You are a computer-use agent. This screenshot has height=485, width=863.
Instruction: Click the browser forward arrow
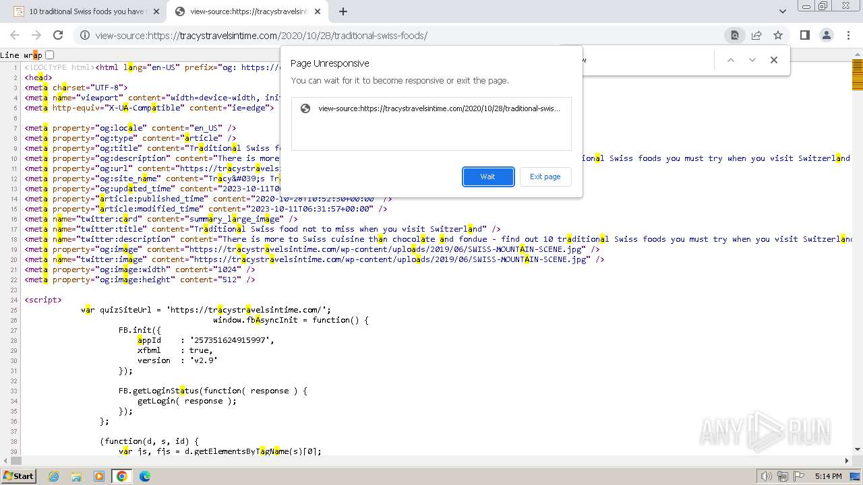[36, 35]
